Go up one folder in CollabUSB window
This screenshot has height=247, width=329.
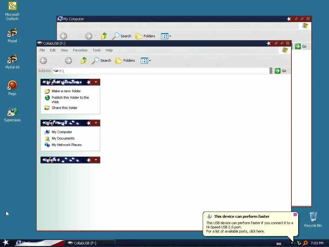click(84, 60)
